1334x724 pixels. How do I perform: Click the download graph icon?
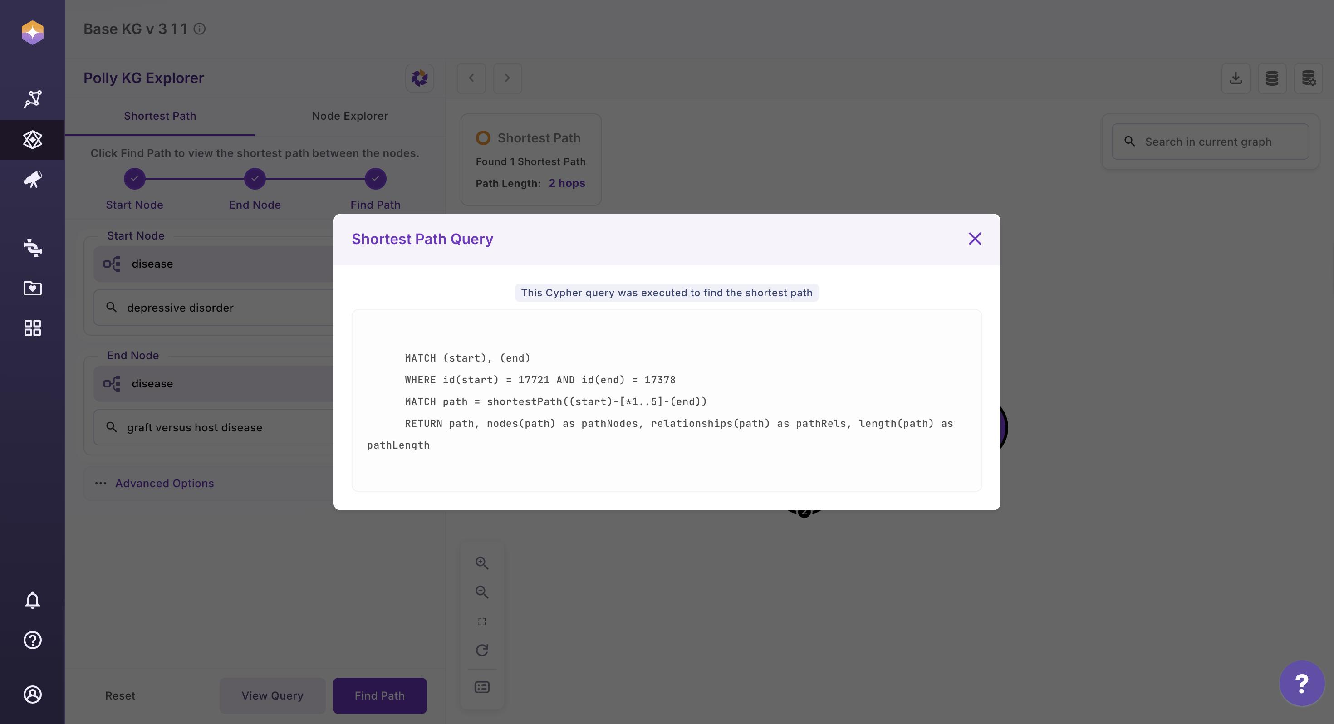(x=1236, y=78)
